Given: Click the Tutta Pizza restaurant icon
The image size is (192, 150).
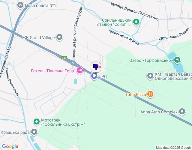Looking at the screenshot, I should (150, 94).
